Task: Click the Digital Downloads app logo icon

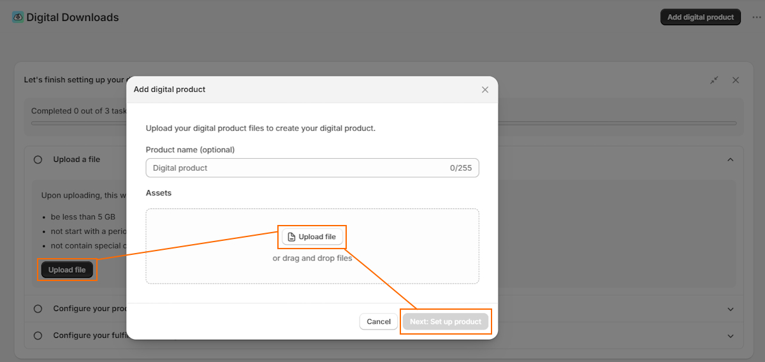Action: click(x=18, y=17)
